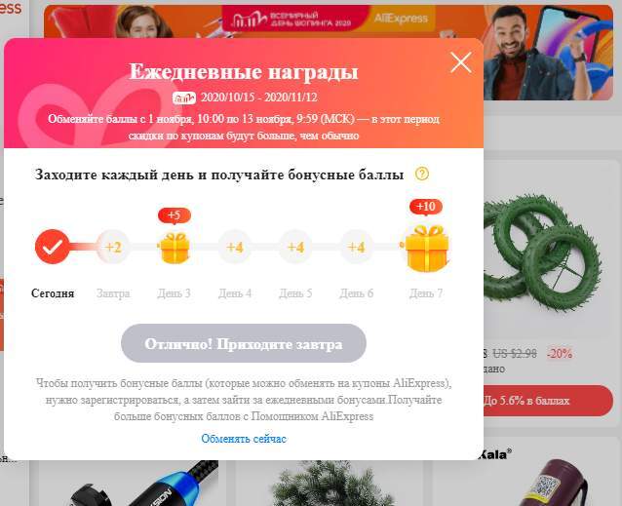Image resolution: width=622 pixels, height=506 pixels.
Task: Click the +5 bonus badge
Action: 175,215
